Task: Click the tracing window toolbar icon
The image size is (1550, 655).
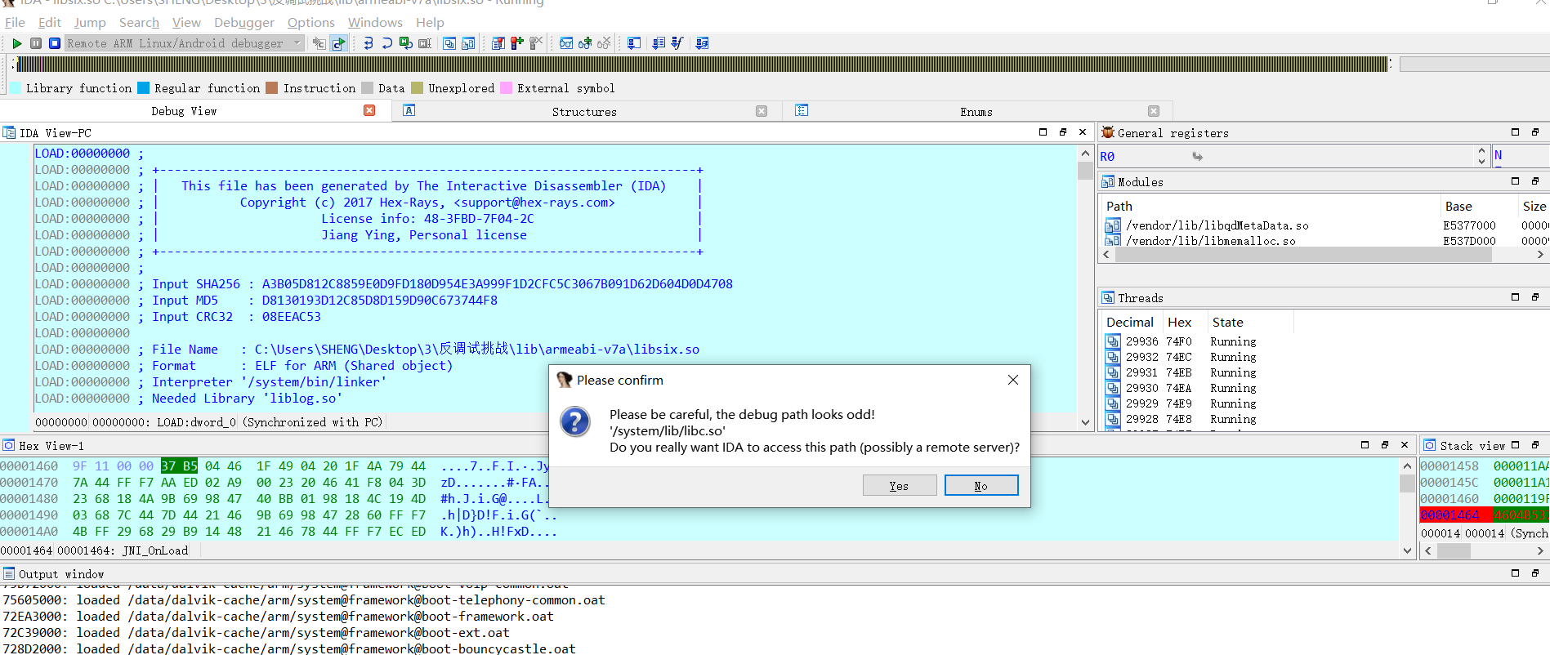Action: tap(659, 43)
